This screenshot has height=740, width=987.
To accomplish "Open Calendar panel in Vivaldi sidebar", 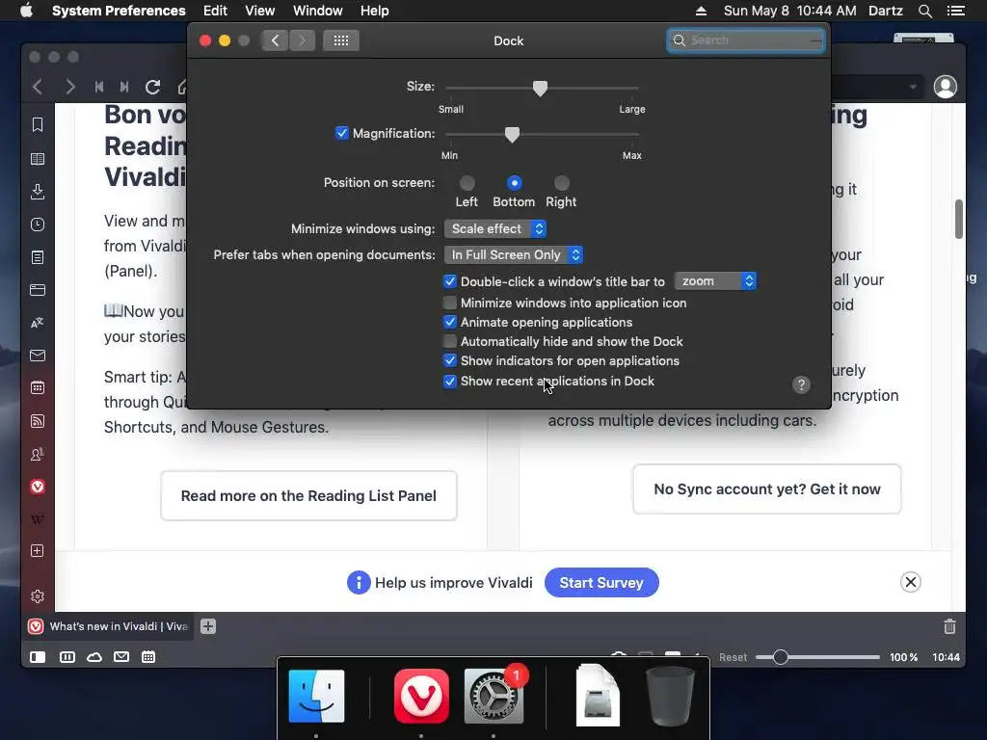I will coord(38,387).
